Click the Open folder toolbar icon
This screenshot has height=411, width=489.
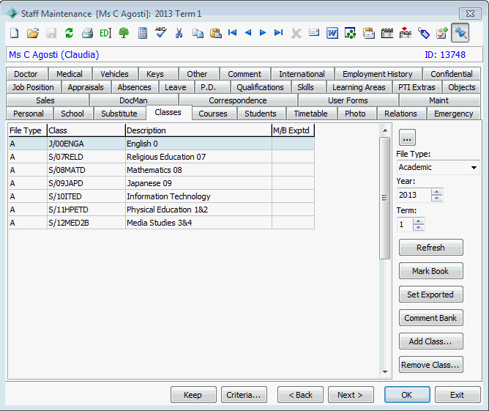[x=33, y=33]
